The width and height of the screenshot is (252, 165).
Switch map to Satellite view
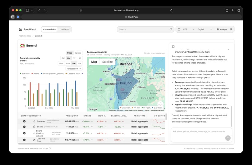(107, 62)
